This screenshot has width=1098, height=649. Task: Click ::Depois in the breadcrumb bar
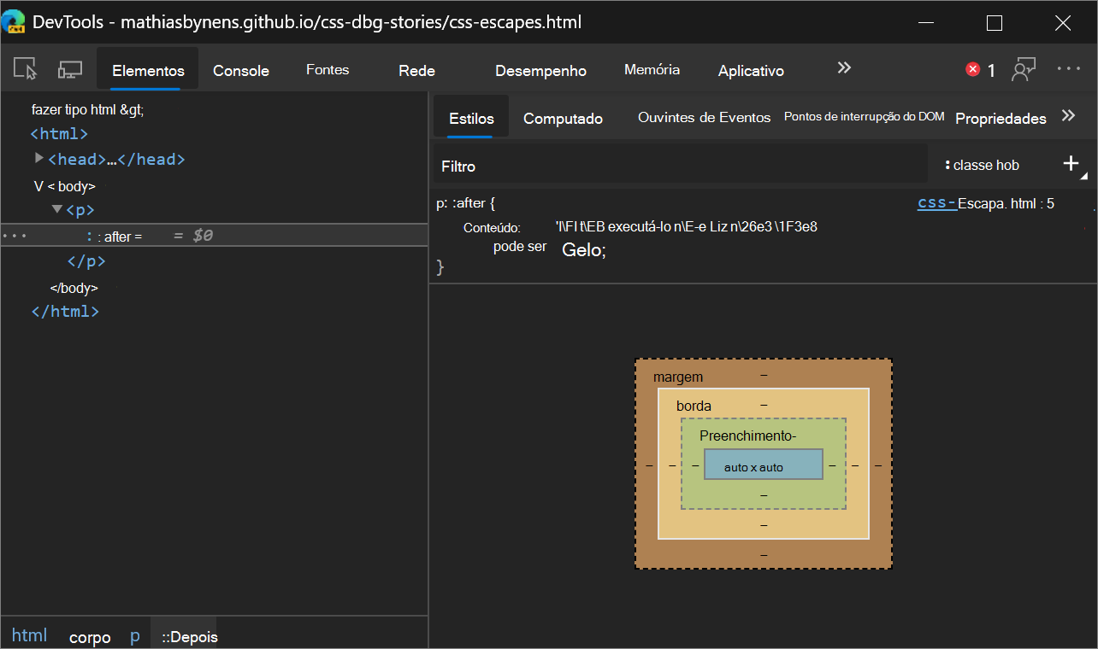pyautogui.click(x=190, y=637)
